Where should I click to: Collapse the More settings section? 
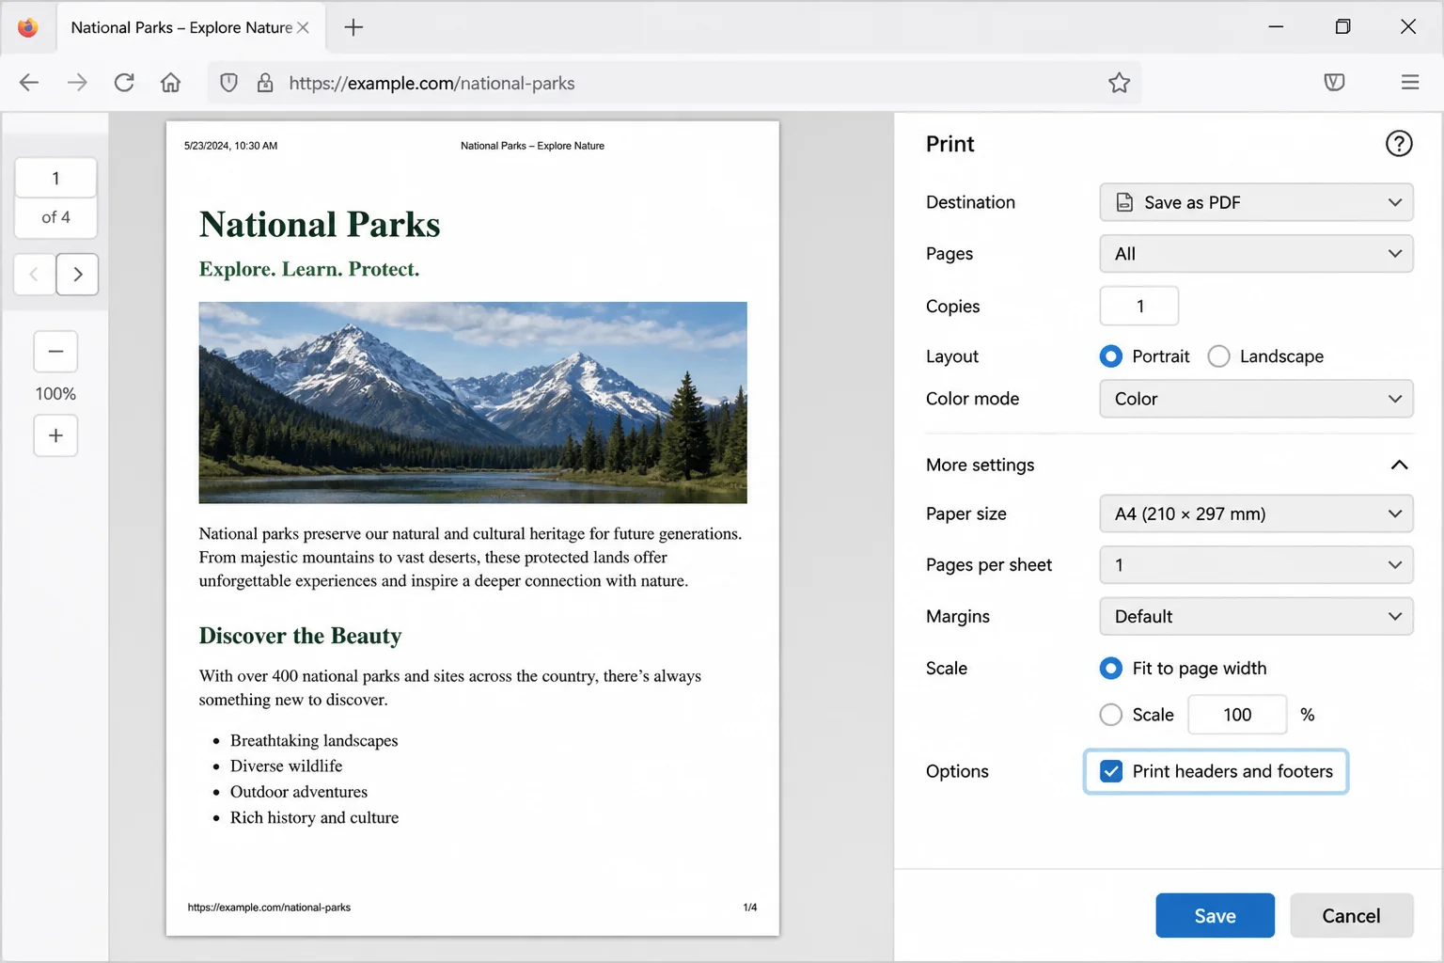click(x=1399, y=465)
